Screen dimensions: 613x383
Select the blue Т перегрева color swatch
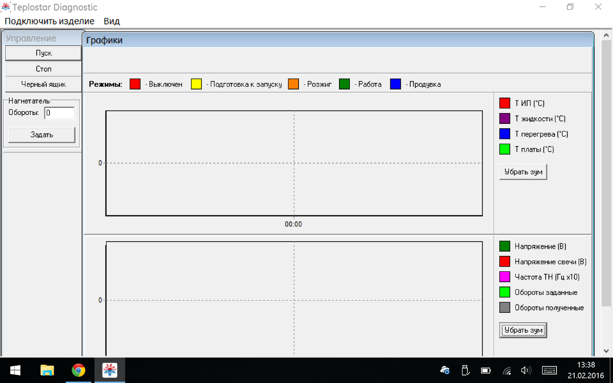[x=505, y=134]
